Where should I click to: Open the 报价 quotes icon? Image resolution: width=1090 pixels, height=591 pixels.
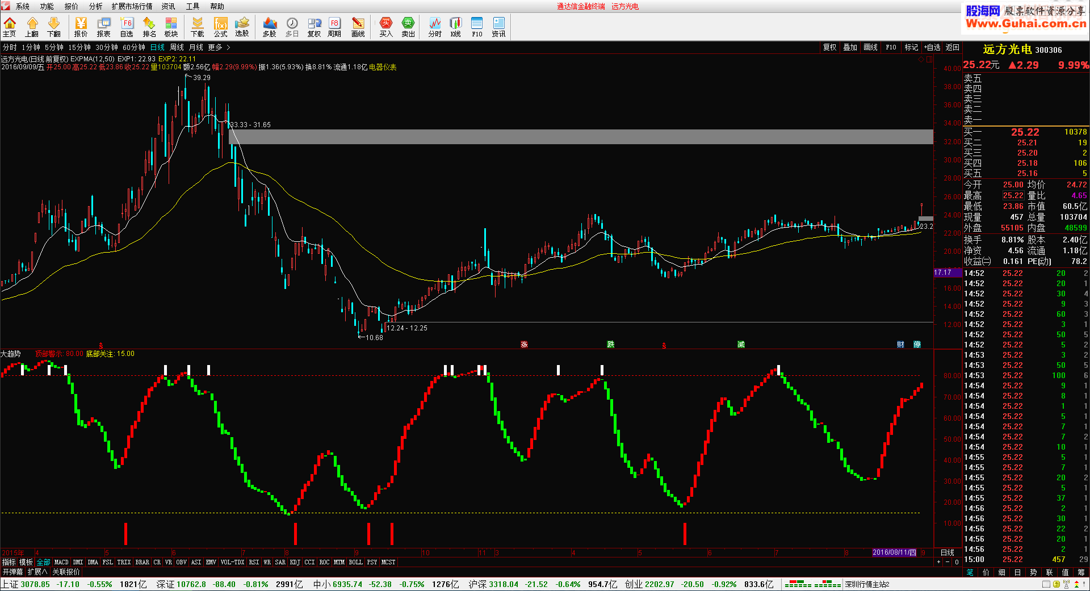(81, 27)
